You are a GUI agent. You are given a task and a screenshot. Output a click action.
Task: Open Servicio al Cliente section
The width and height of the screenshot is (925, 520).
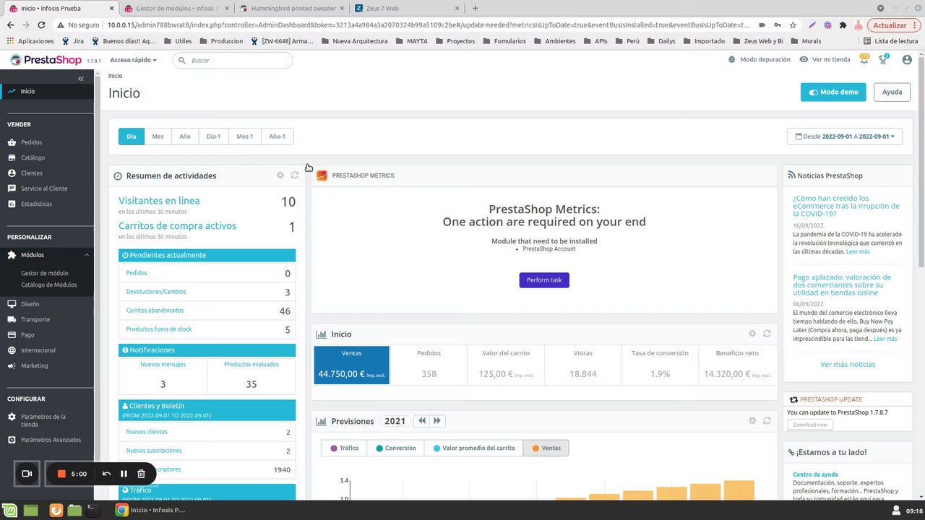click(x=44, y=188)
